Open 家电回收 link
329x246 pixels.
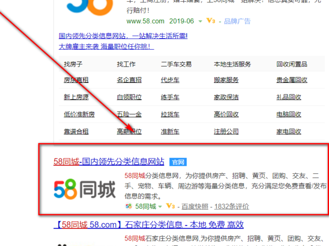tap(289, 132)
